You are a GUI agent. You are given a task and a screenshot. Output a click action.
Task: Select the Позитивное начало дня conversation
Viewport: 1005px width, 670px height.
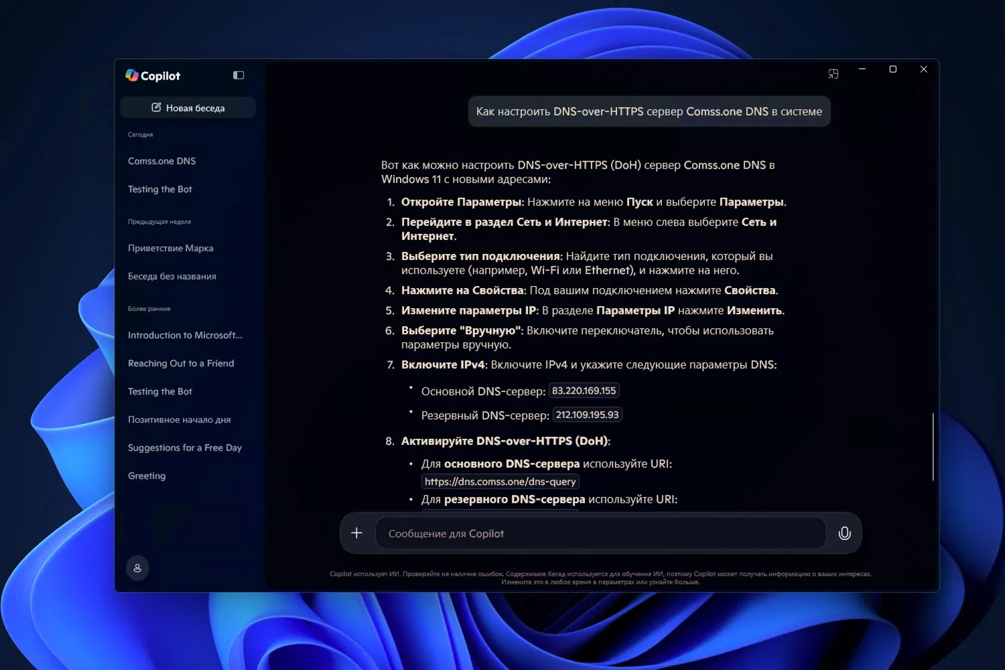click(180, 419)
